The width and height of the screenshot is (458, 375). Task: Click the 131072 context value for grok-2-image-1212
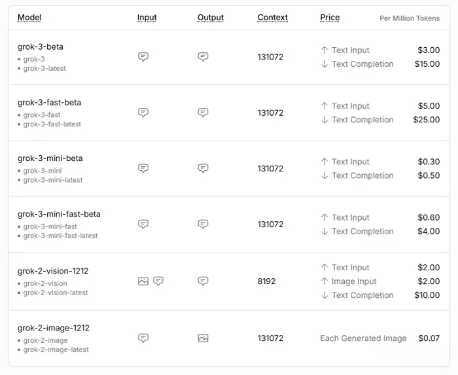coord(270,338)
